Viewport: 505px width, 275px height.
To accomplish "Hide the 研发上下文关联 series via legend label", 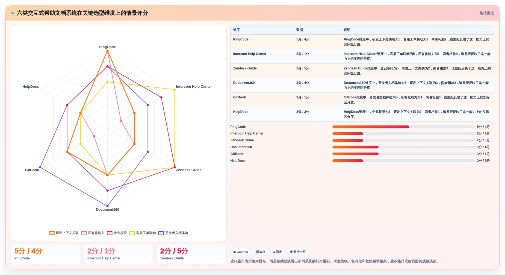I will coord(67,233).
